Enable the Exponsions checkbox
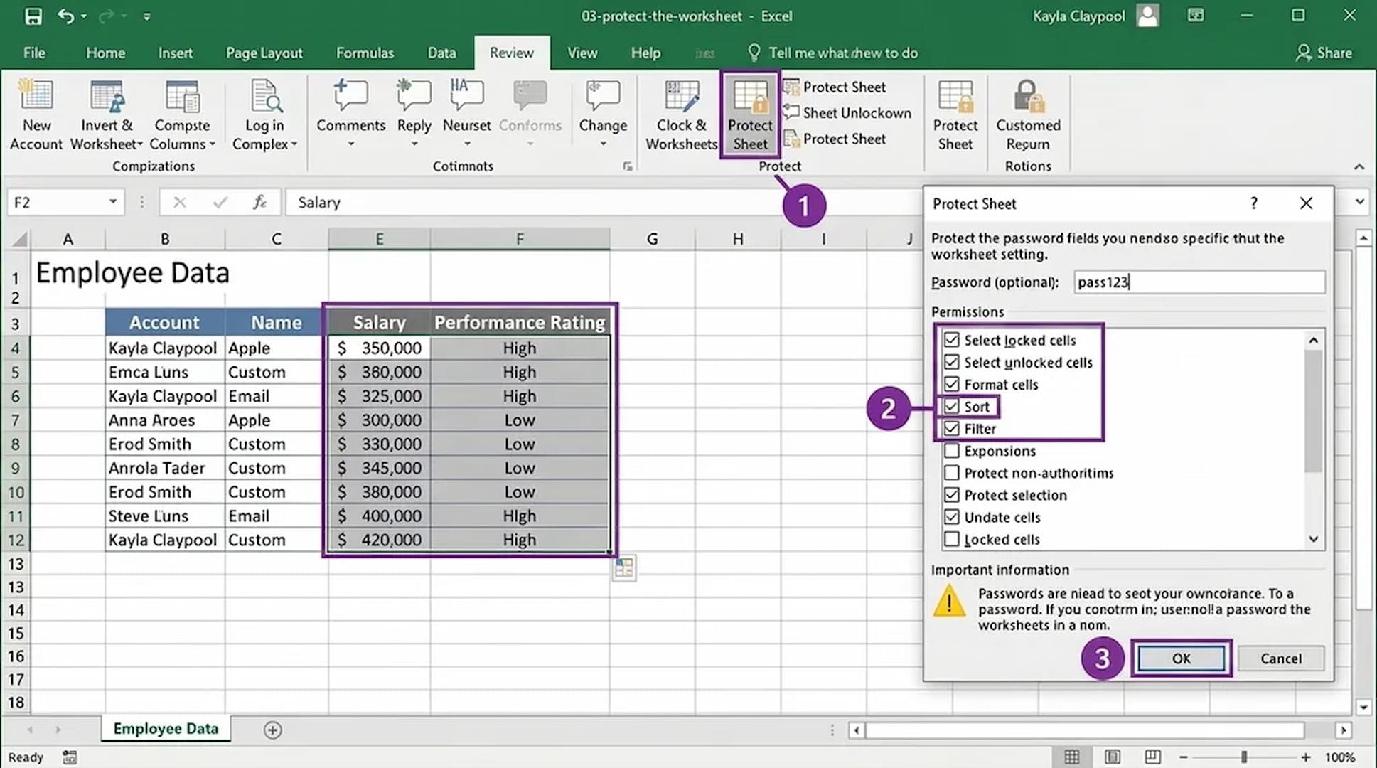Image resolution: width=1377 pixels, height=768 pixels. 951,450
